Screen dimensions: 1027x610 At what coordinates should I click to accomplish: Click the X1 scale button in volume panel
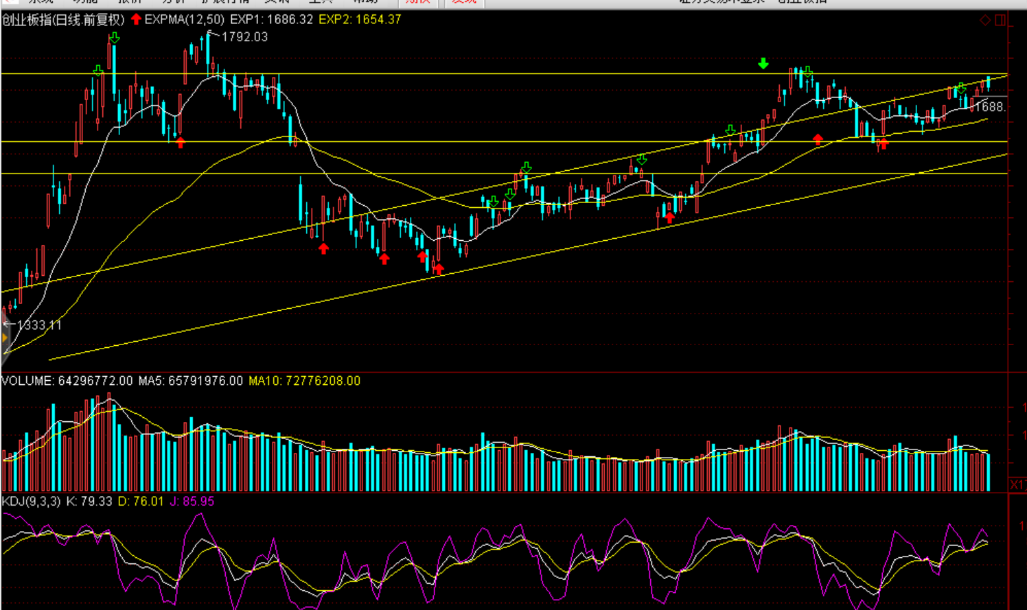click(1017, 484)
